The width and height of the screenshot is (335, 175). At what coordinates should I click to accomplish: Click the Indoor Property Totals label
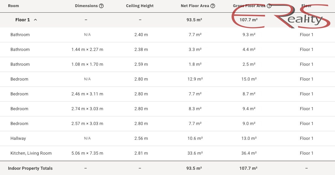pyautogui.click(x=30, y=168)
